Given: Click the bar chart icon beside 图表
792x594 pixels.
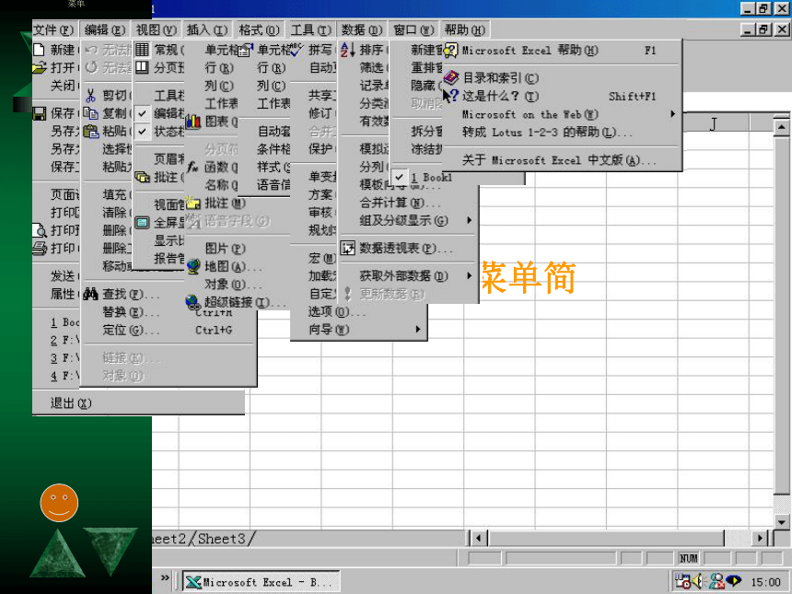Looking at the screenshot, I should tap(193, 122).
